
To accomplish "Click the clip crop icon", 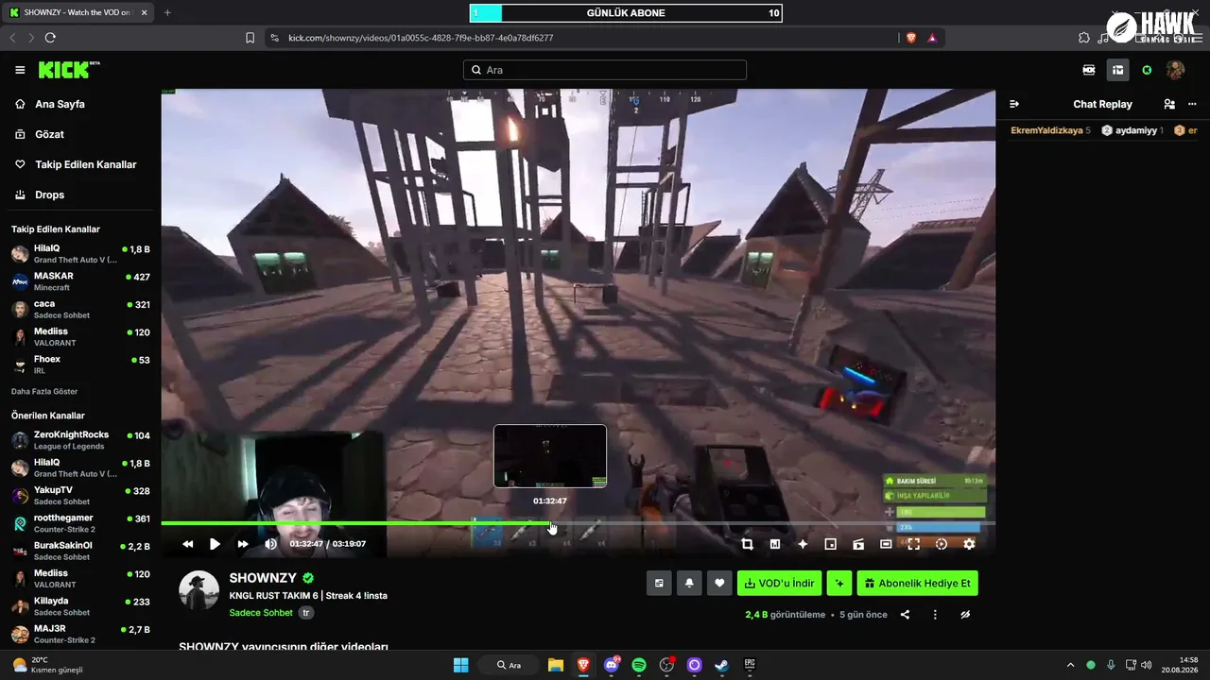I will [x=747, y=544].
